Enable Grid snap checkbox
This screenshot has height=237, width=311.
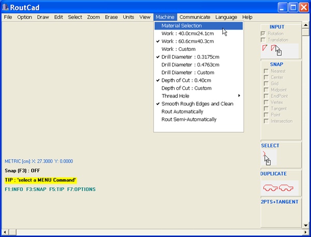(x=266, y=83)
